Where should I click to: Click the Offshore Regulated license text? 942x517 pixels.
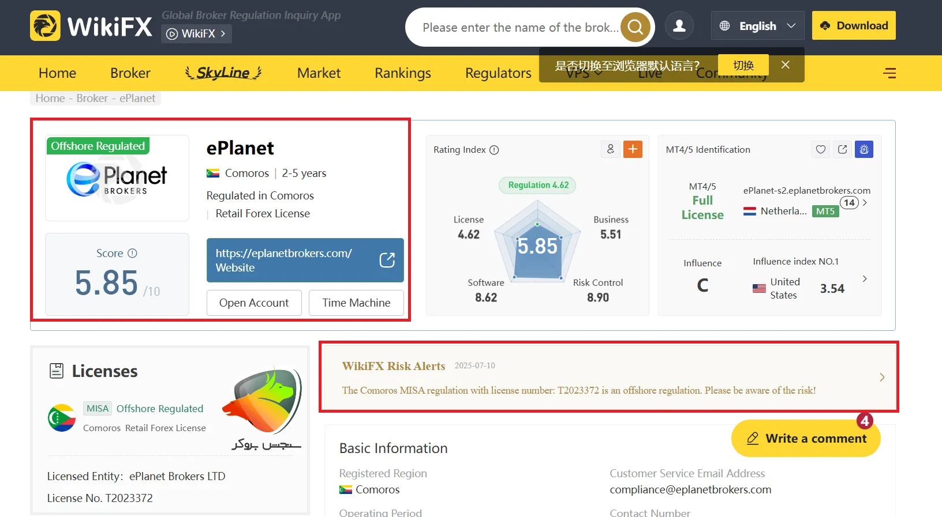160,409
